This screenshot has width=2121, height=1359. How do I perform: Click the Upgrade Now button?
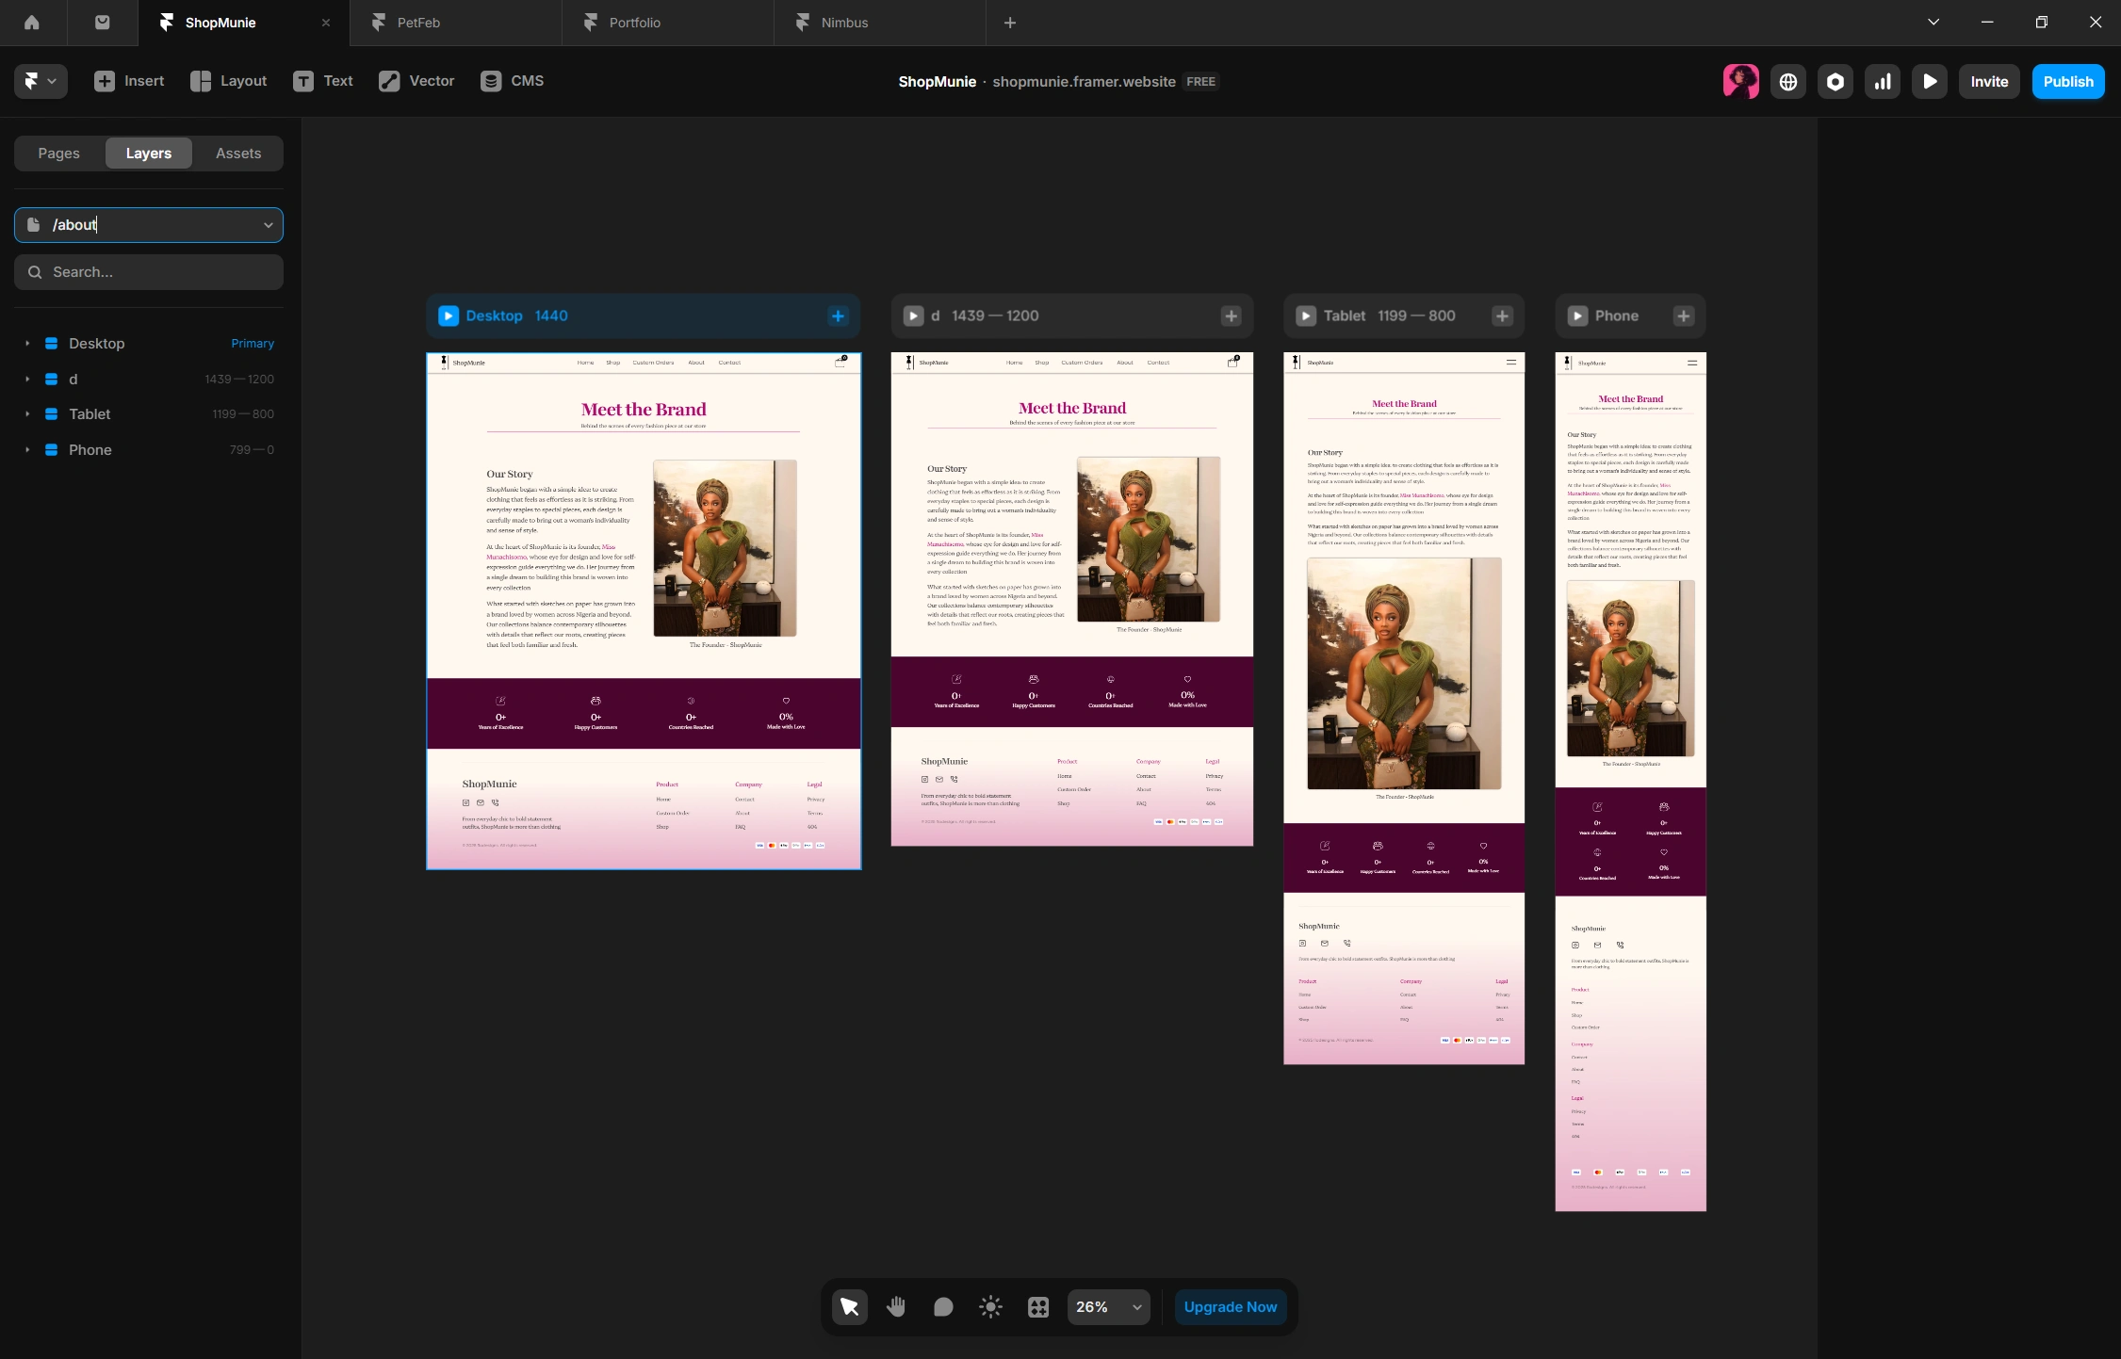pyautogui.click(x=1230, y=1306)
